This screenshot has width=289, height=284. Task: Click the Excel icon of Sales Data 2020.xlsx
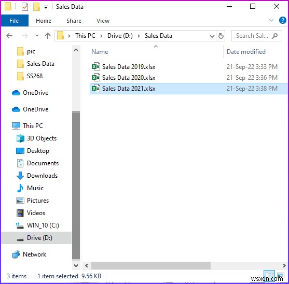[96, 77]
